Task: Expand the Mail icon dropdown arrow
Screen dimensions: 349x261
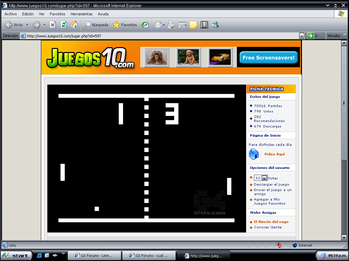Action: point(164,25)
